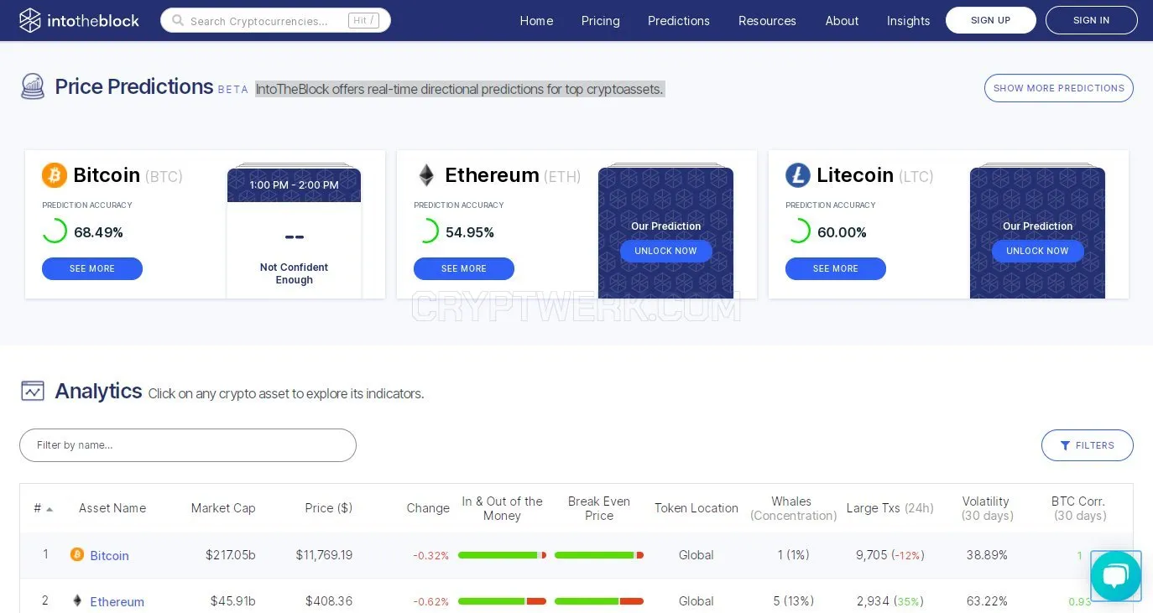Click the Bitcoin icon in table row 1
Screen dimensions: 1153x613
77,554
